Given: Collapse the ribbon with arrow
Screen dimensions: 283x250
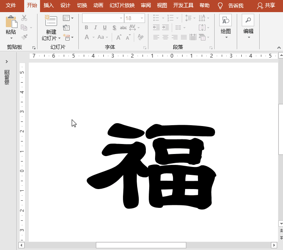Looking at the screenshot, I should click(x=279, y=48).
